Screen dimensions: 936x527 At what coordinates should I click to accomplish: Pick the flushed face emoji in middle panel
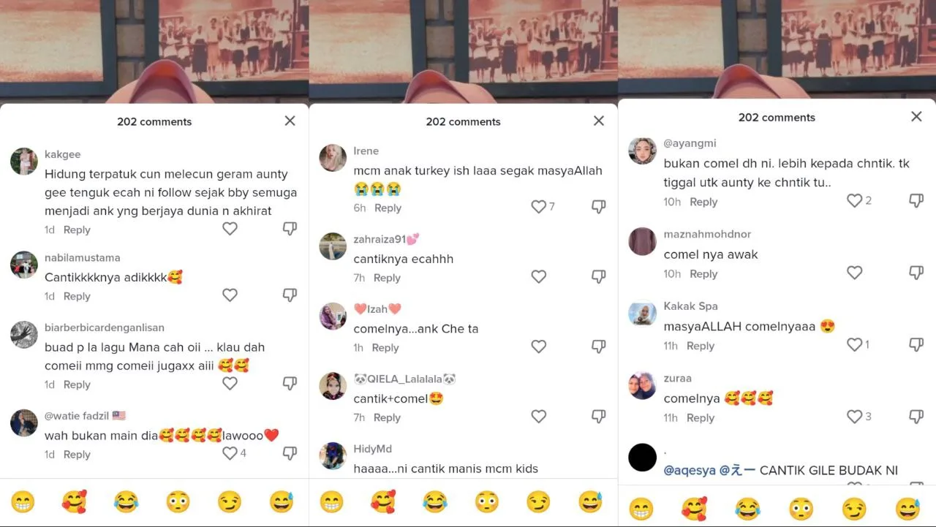coord(487,501)
